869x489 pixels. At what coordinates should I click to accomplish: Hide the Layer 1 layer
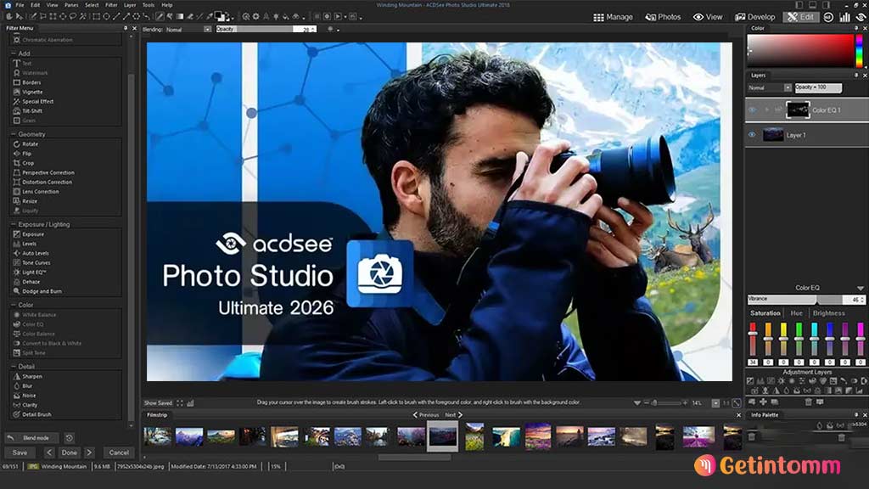click(752, 135)
